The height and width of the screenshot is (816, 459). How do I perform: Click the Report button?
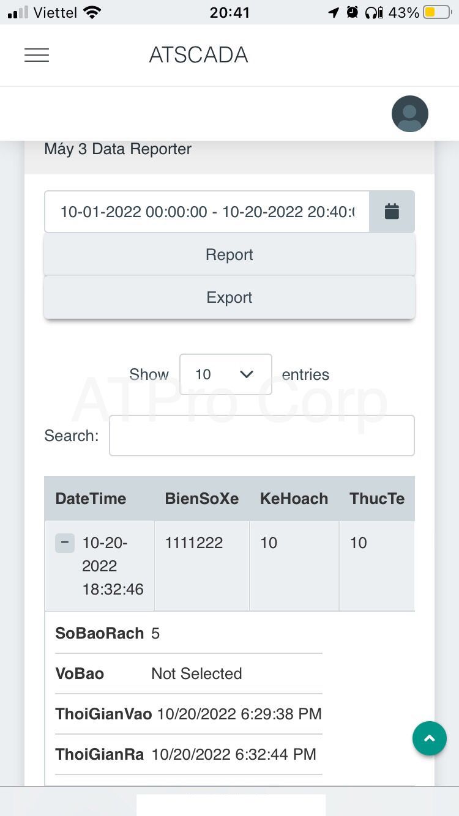[x=229, y=254]
